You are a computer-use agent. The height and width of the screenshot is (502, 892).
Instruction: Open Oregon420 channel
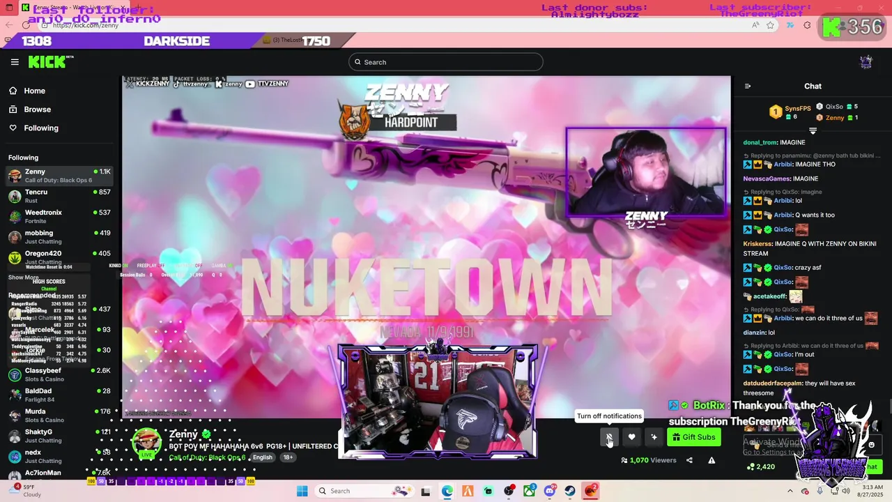click(59, 257)
